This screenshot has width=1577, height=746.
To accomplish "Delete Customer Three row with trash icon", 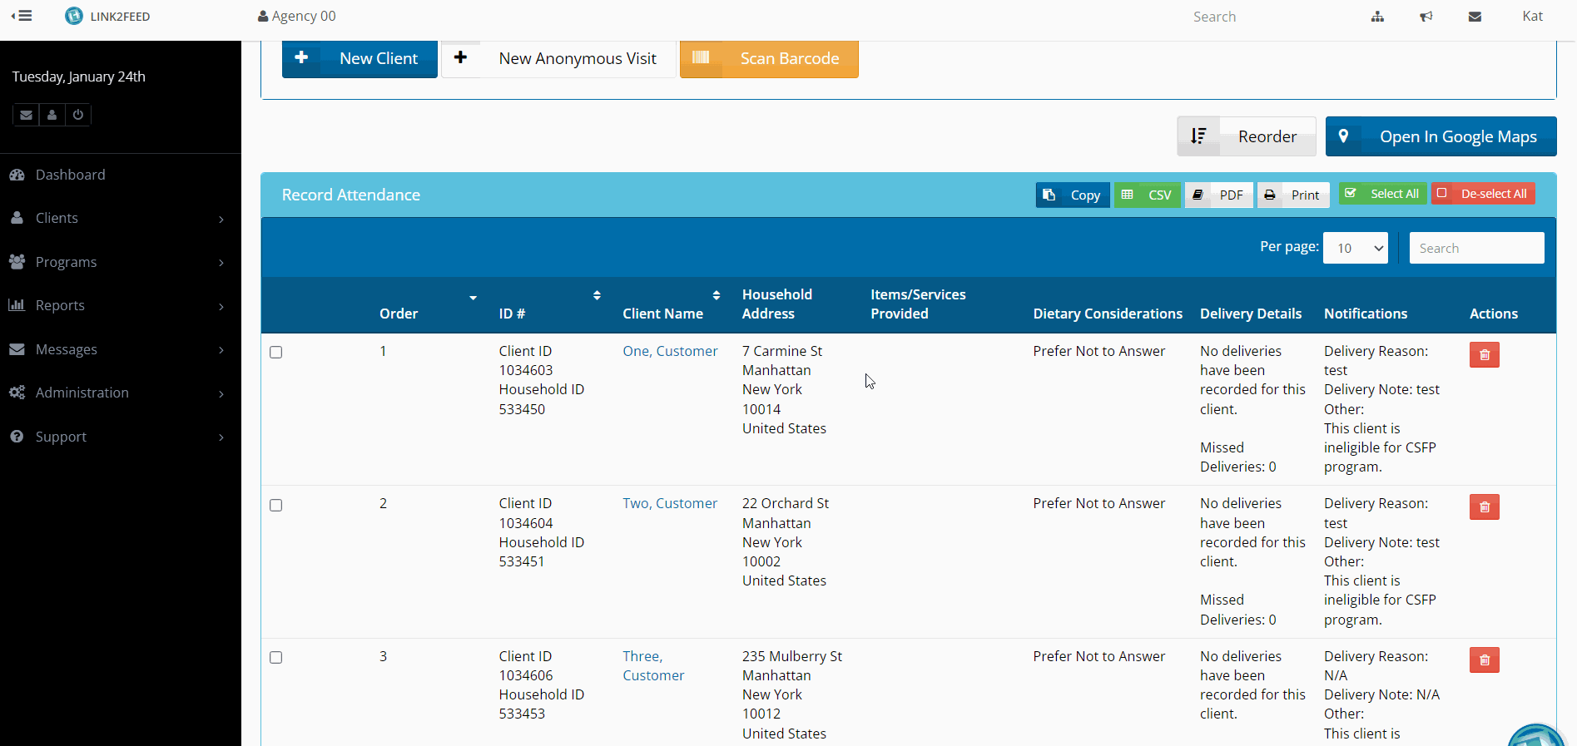I will tap(1484, 660).
